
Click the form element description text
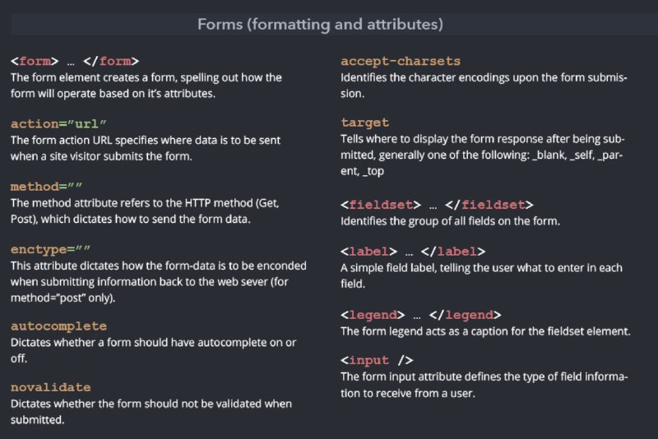coord(146,85)
